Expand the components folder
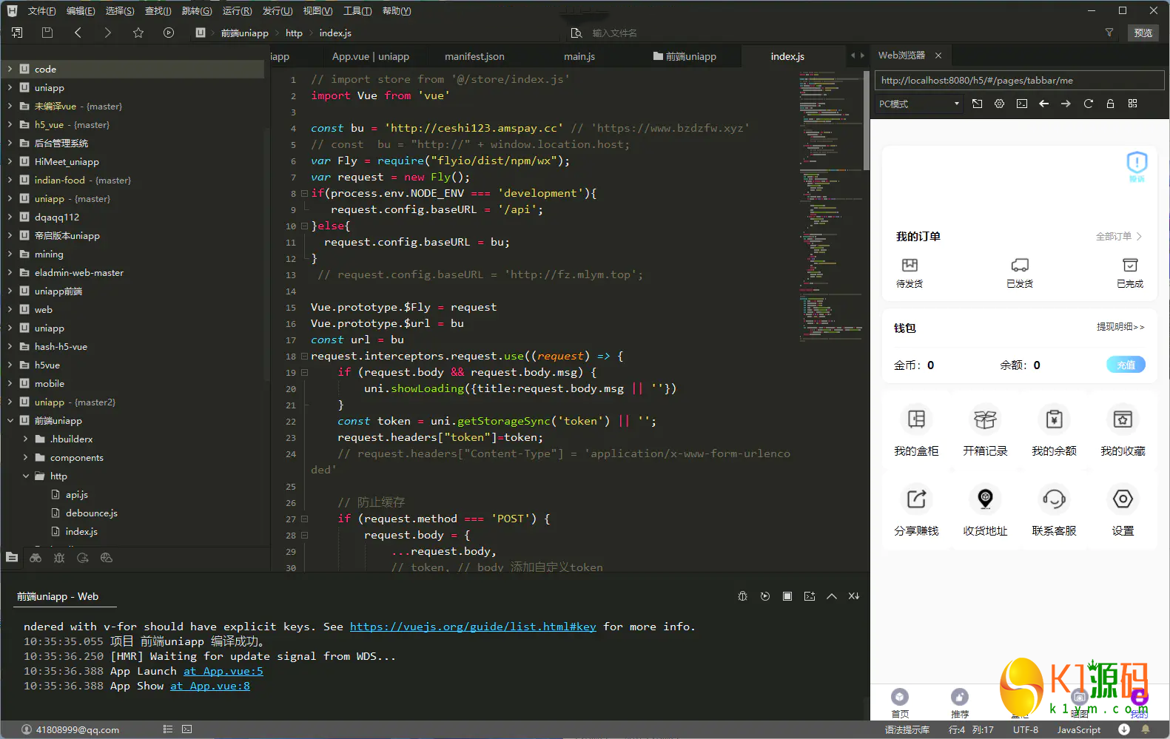Screen dimensions: 1170x739 point(25,457)
